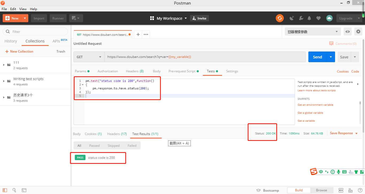Open the File menu
Image resolution: width=365 pixels, height=194 pixels.
pos(4,9)
